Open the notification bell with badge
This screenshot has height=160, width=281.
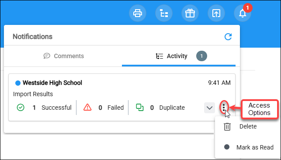pyautogui.click(x=243, y=13)
